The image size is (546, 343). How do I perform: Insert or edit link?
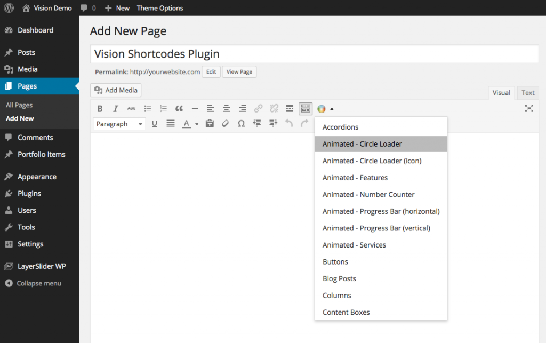point(258,109)
